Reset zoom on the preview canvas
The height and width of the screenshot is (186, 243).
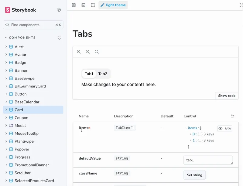pos(97,52)
